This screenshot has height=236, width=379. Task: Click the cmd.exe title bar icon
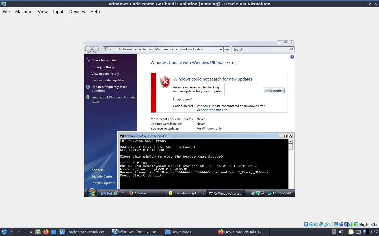[122, 136]
